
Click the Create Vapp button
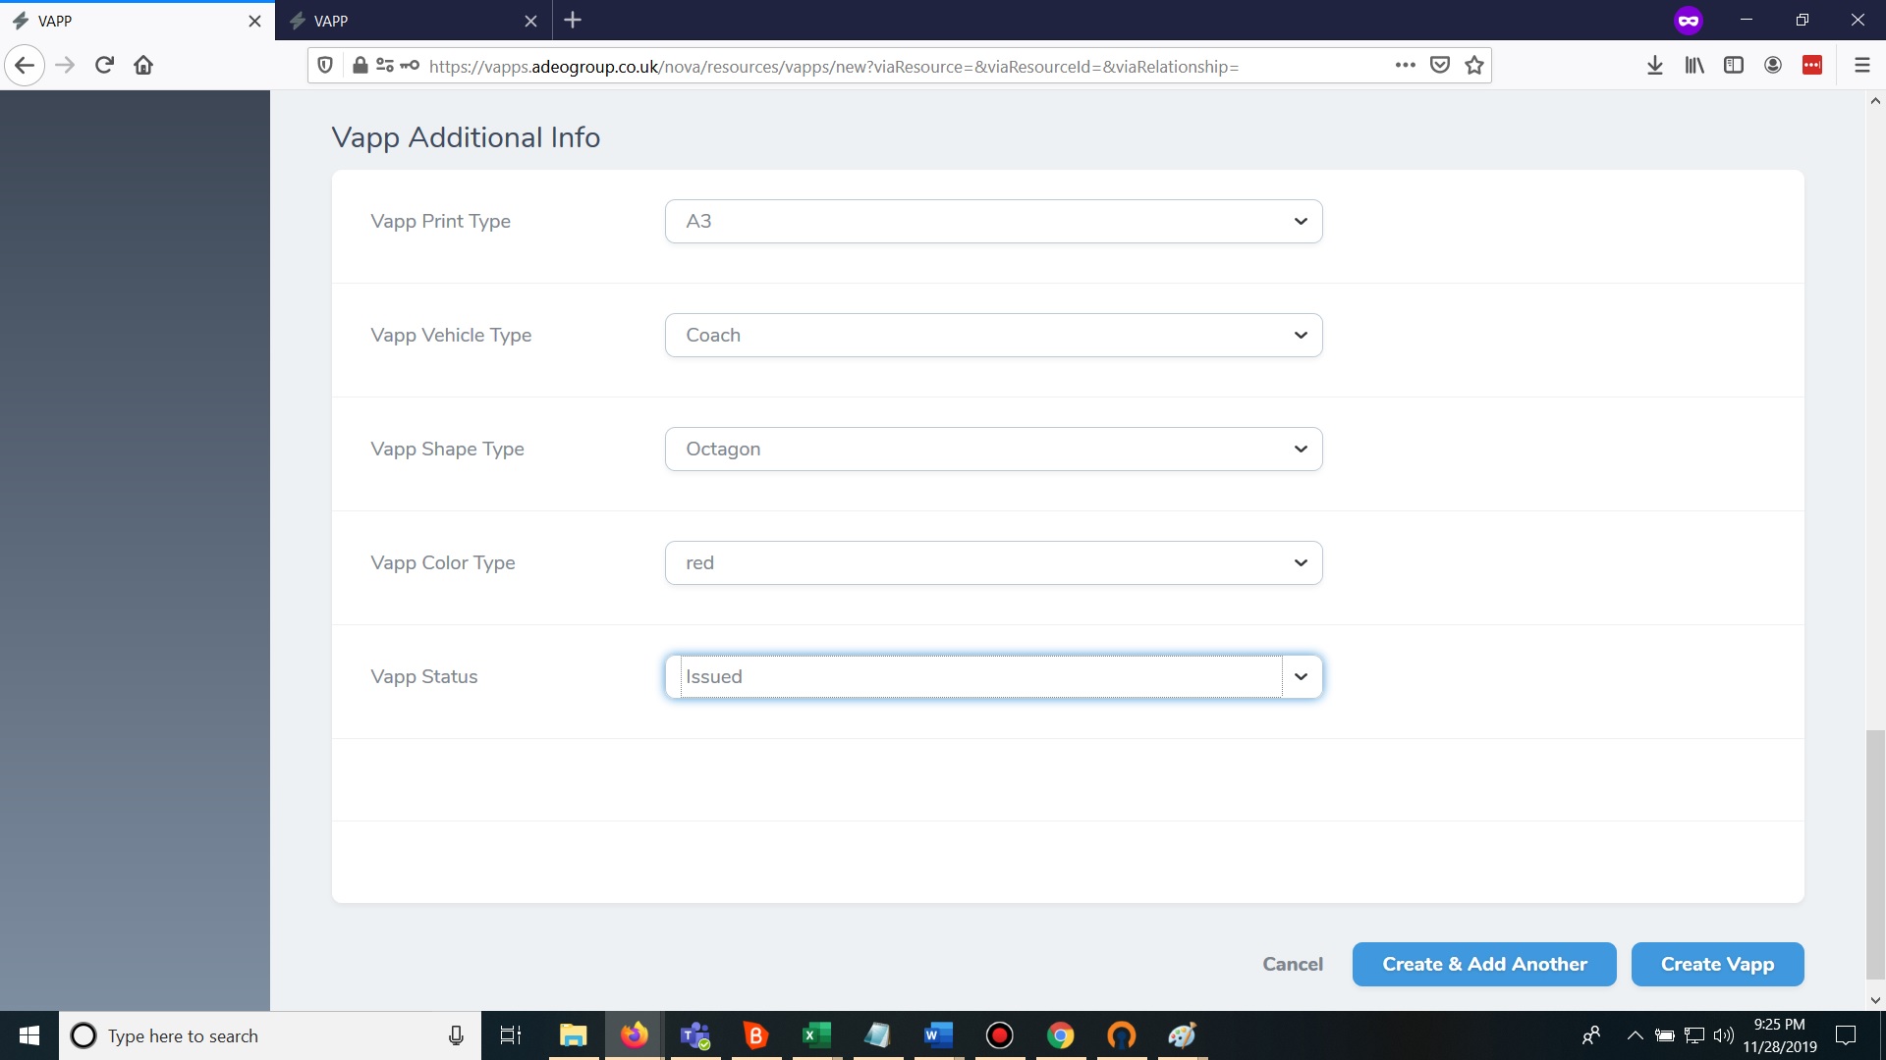point(1716,964)
